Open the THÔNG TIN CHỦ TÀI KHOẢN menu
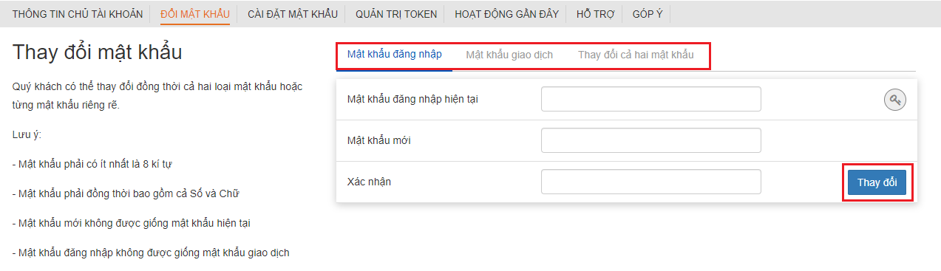The width and height of the screenshot is (941, 271). [77, 14]
